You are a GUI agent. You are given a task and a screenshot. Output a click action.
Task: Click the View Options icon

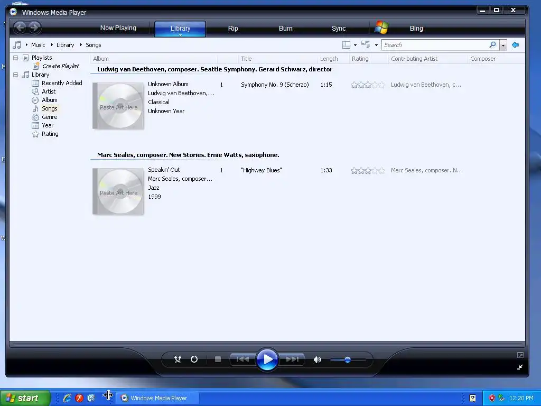[x=366, y=44]
